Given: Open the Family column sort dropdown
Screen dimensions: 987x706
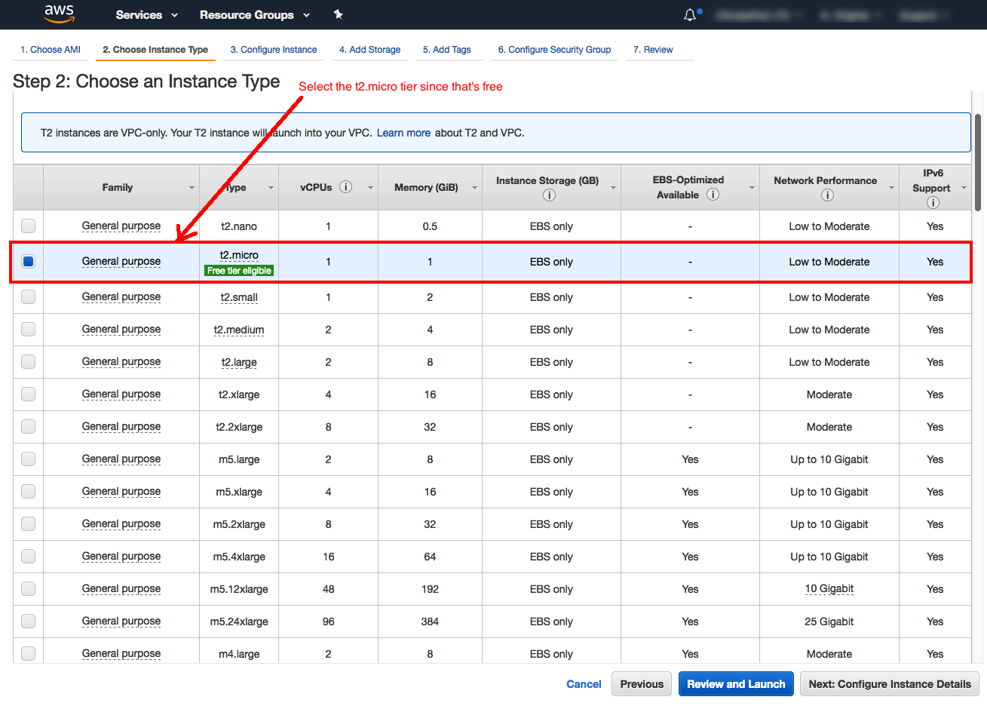Looking at the screenshot, I should [191, 187].
